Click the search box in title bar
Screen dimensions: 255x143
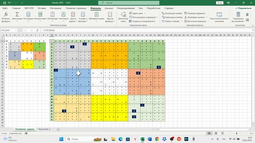[x=129, y=3]
